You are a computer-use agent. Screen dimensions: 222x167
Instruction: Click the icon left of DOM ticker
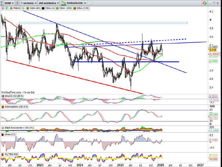coord(2,3)
